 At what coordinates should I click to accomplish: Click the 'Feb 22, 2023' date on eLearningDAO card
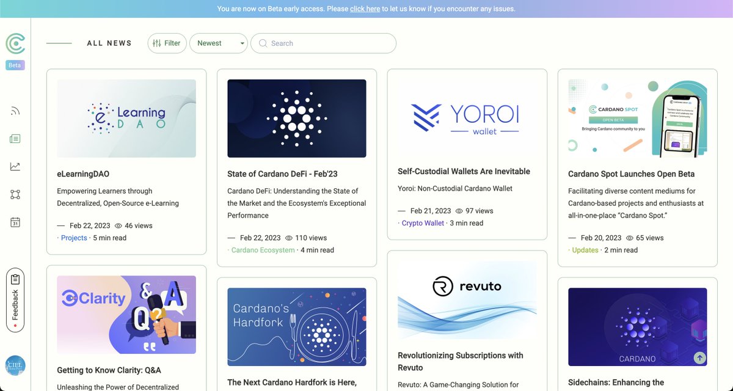[x=90, y=225]
